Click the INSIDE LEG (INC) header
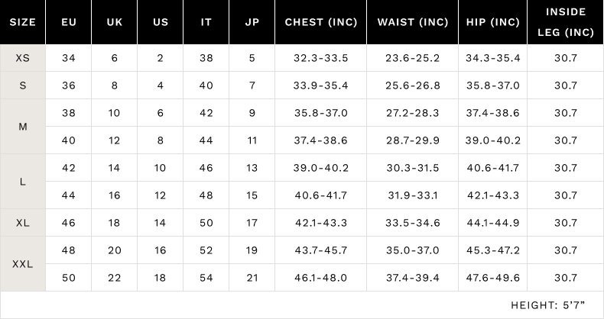The height and width of the screenshot is (319, 604). tap(566, 22)
